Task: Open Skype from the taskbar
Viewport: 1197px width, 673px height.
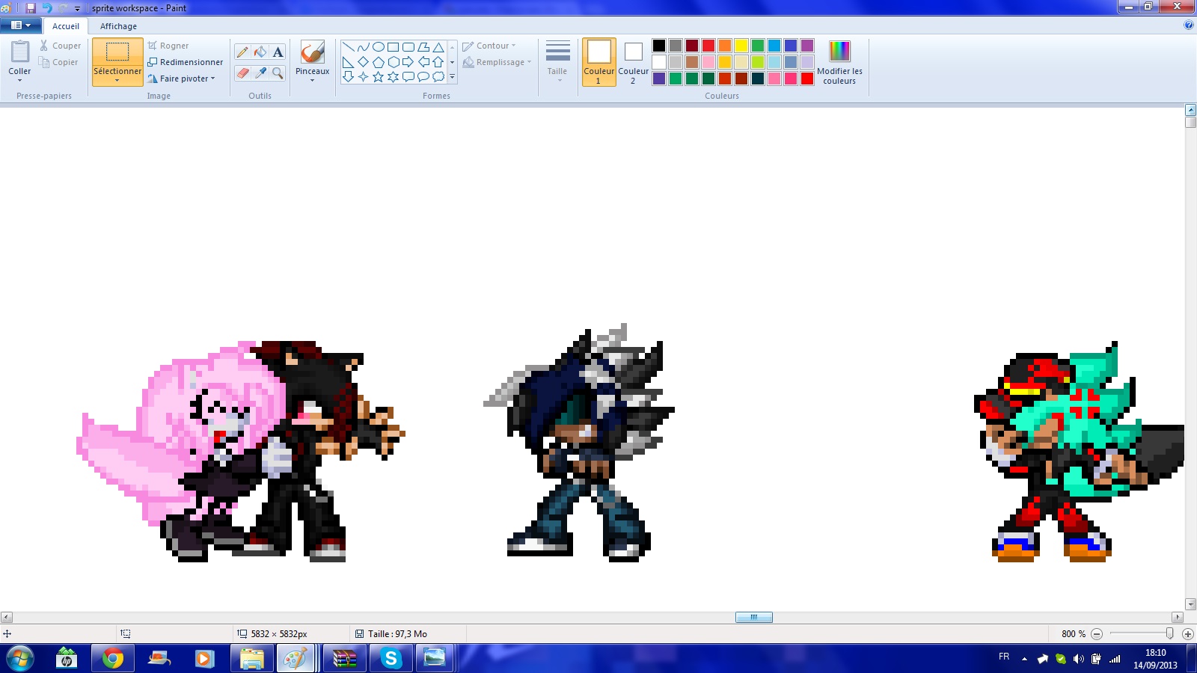Action: click(391, 659)
